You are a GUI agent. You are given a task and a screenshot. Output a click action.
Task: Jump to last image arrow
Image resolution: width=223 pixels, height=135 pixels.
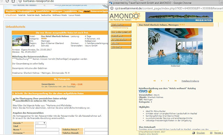click(x=176, y=81)
